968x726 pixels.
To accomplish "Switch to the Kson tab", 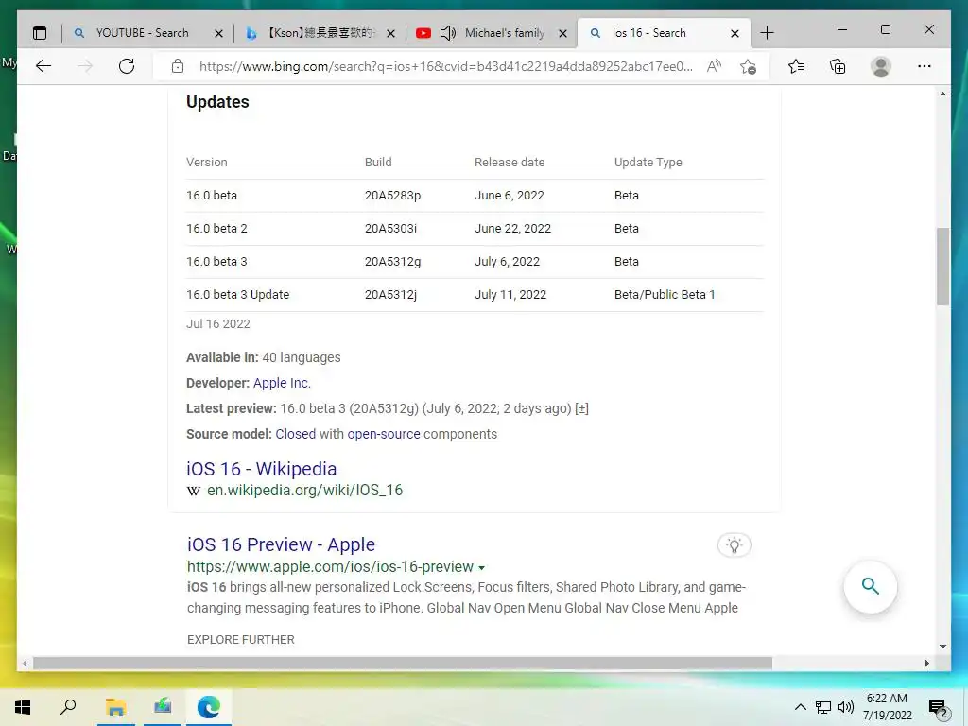I will [x=320, y=33].
